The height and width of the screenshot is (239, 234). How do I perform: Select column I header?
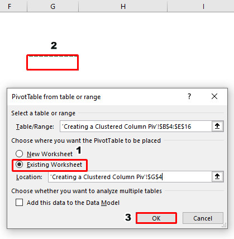(x=201, y=6)
